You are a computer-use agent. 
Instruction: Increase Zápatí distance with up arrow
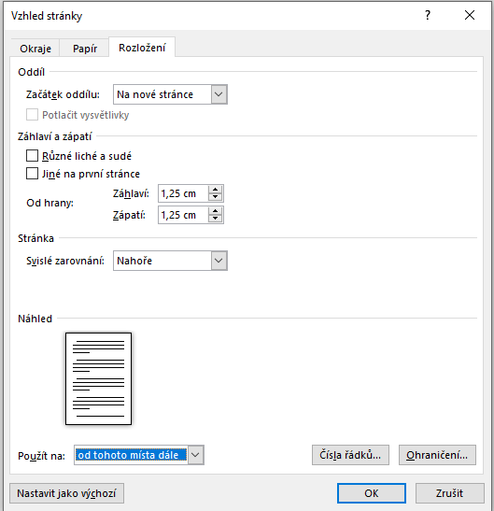[215, 211]
